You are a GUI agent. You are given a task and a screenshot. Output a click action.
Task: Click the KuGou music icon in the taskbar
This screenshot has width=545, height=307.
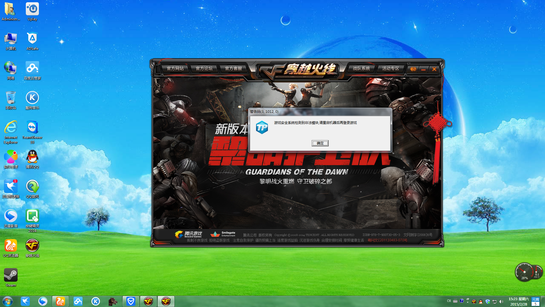pos(96,301)
